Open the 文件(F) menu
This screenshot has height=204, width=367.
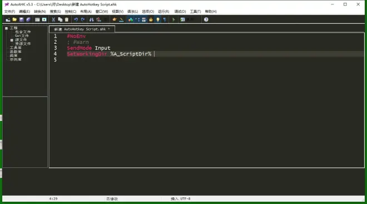[9, 12]
